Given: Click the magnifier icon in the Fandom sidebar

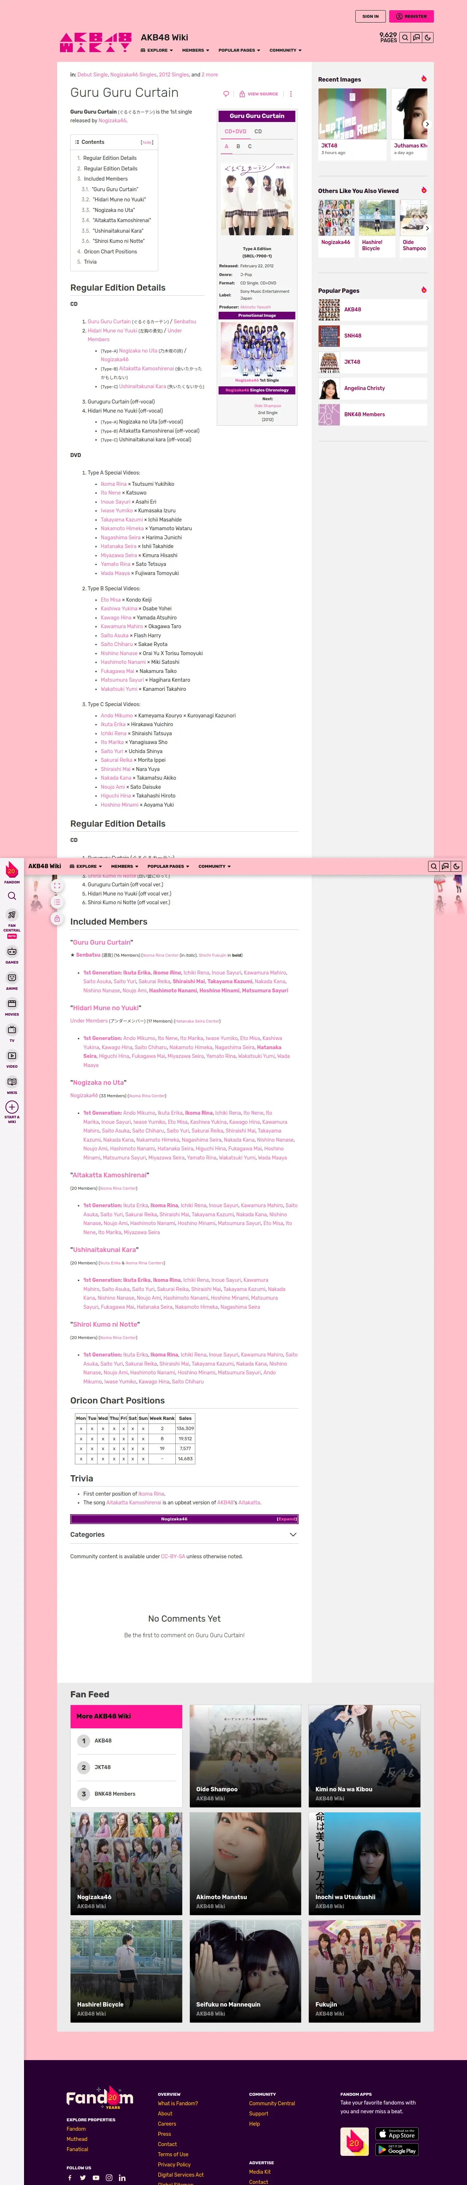Looking at the screenshot, I should [x=12, y=896].
